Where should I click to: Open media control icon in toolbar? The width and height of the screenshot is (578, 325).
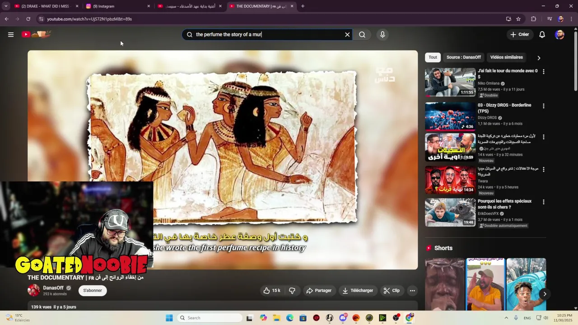[x=549, y=19]
